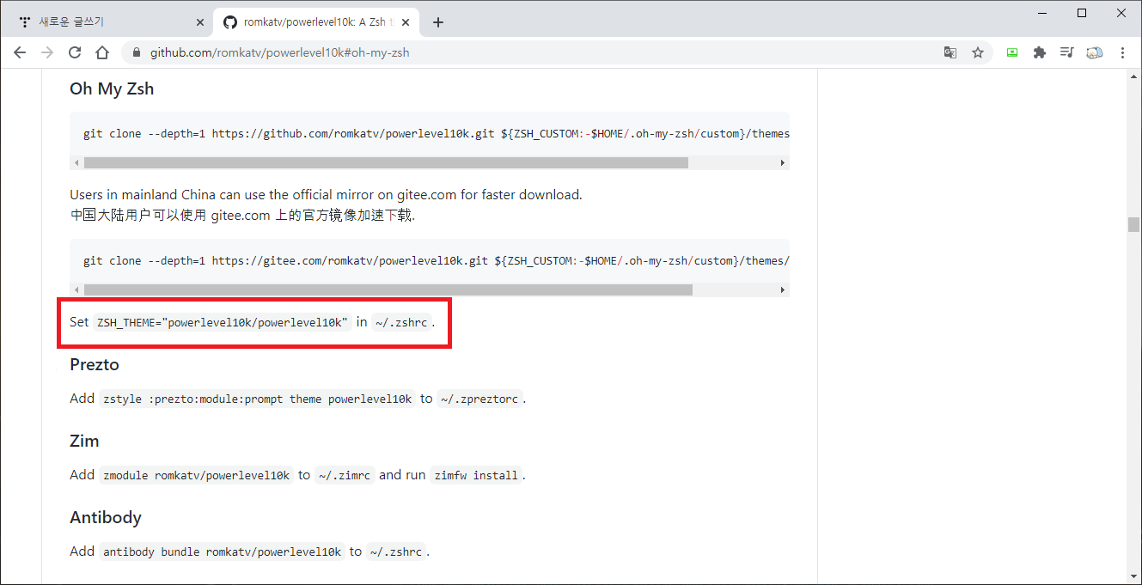Screen dimensions: 1142x585
Task: Open the Extensions puzzle menu
Action: [1040, 52]
